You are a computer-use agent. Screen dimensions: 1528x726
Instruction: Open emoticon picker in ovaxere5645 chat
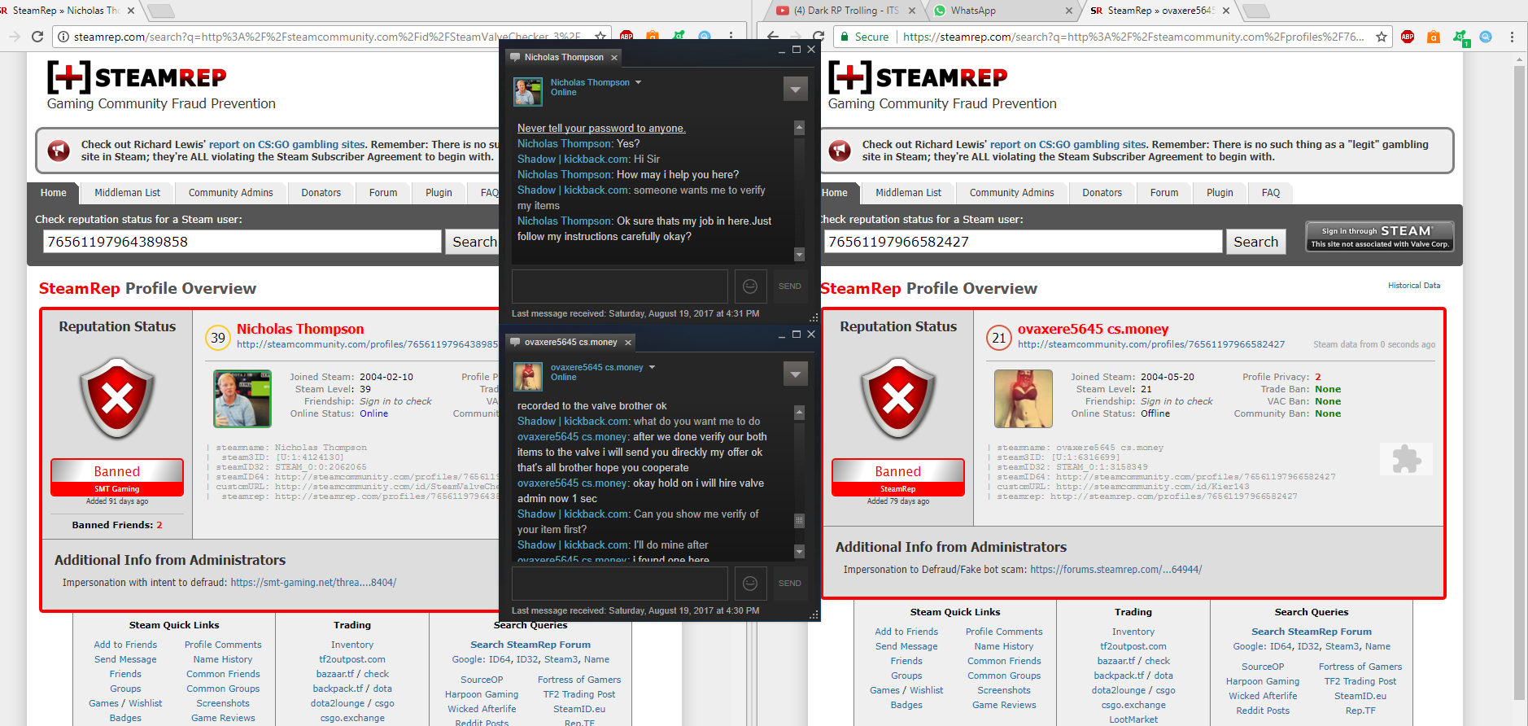750,584
